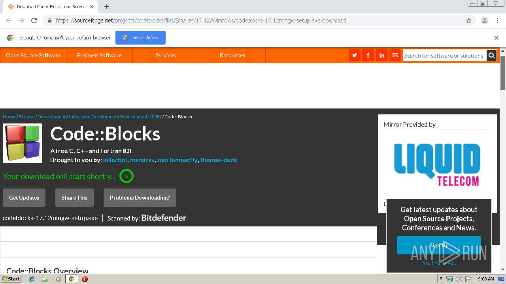Image resolution: width=506 pixels, height=284 pixels.
Task: Click the Liquid Telecom mirror logo
Action: 437,164
